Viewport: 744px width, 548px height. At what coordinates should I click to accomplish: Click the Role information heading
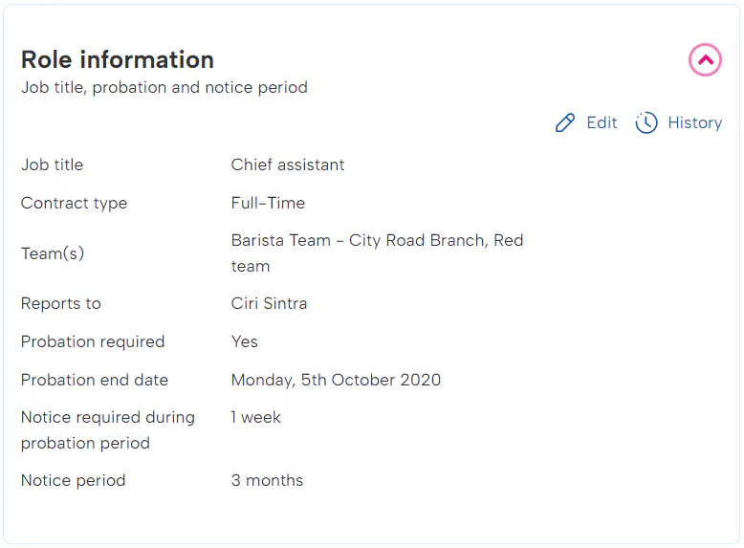coord(118,59)
